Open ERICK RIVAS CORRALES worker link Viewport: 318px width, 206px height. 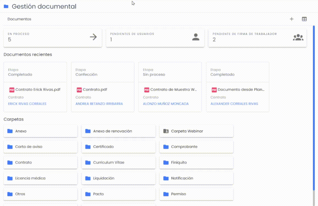(27, 104)
